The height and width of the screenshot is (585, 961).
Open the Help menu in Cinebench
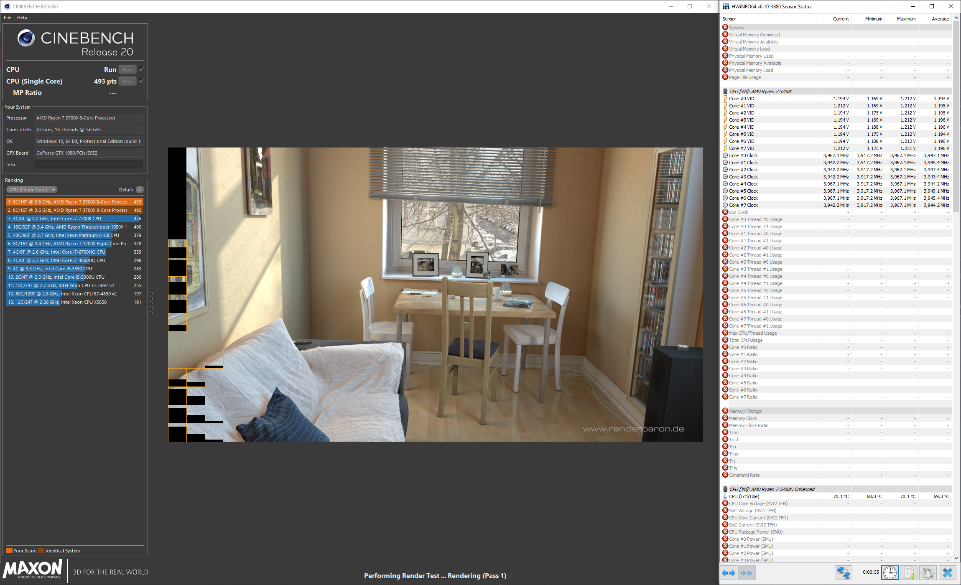pos(22,18)
